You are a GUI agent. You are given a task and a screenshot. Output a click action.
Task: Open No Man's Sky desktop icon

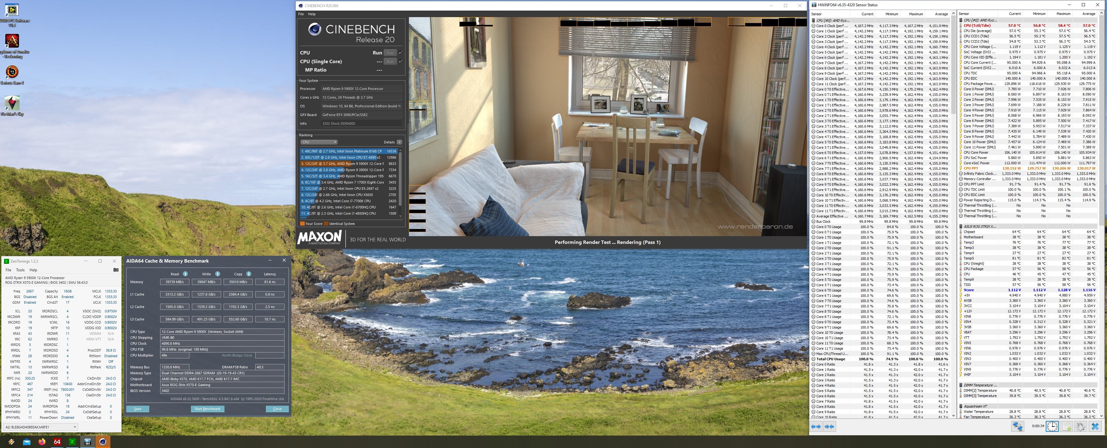[12, 106]
